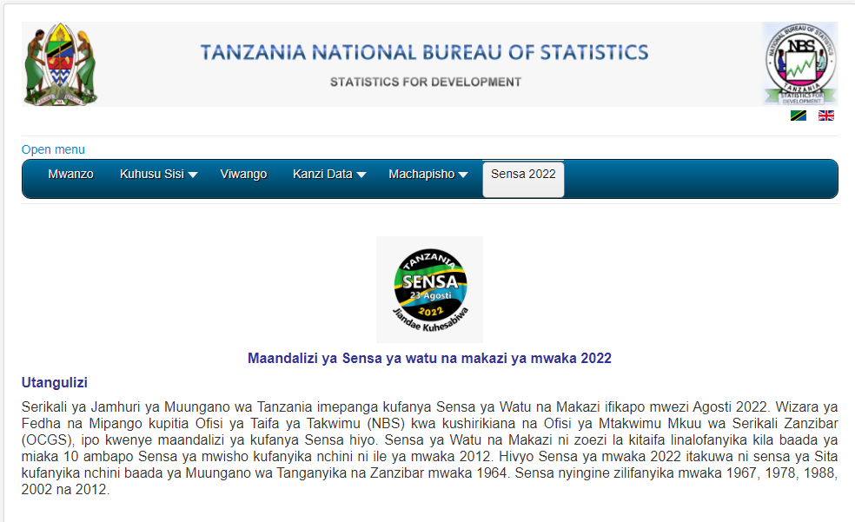Click the Tanzania coat of arms logo
The width and height of the screenshot is (855, 522).
pos(61,64)
